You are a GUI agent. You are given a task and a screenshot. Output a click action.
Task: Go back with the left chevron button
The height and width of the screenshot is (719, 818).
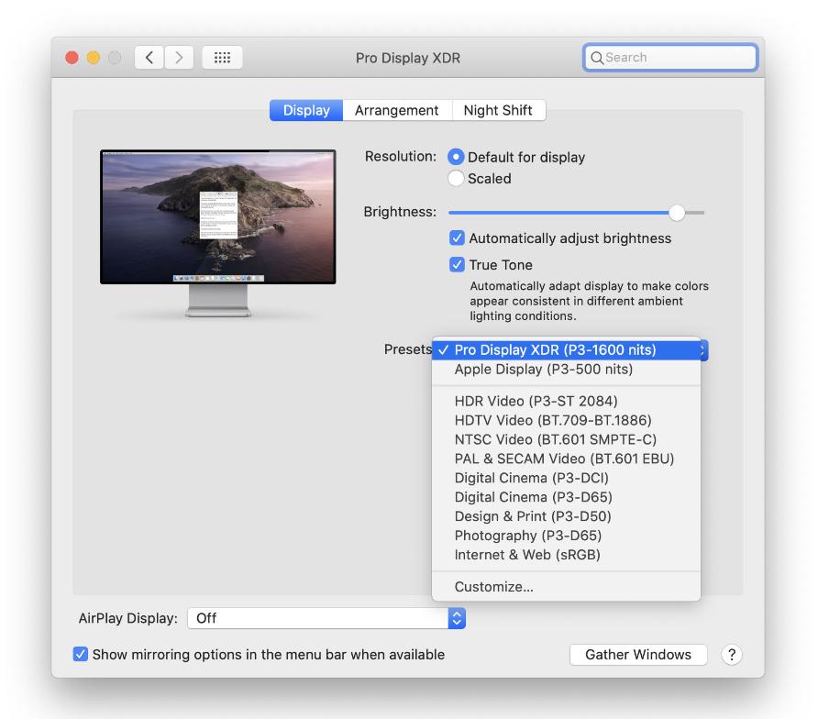(x=149, y=58)
